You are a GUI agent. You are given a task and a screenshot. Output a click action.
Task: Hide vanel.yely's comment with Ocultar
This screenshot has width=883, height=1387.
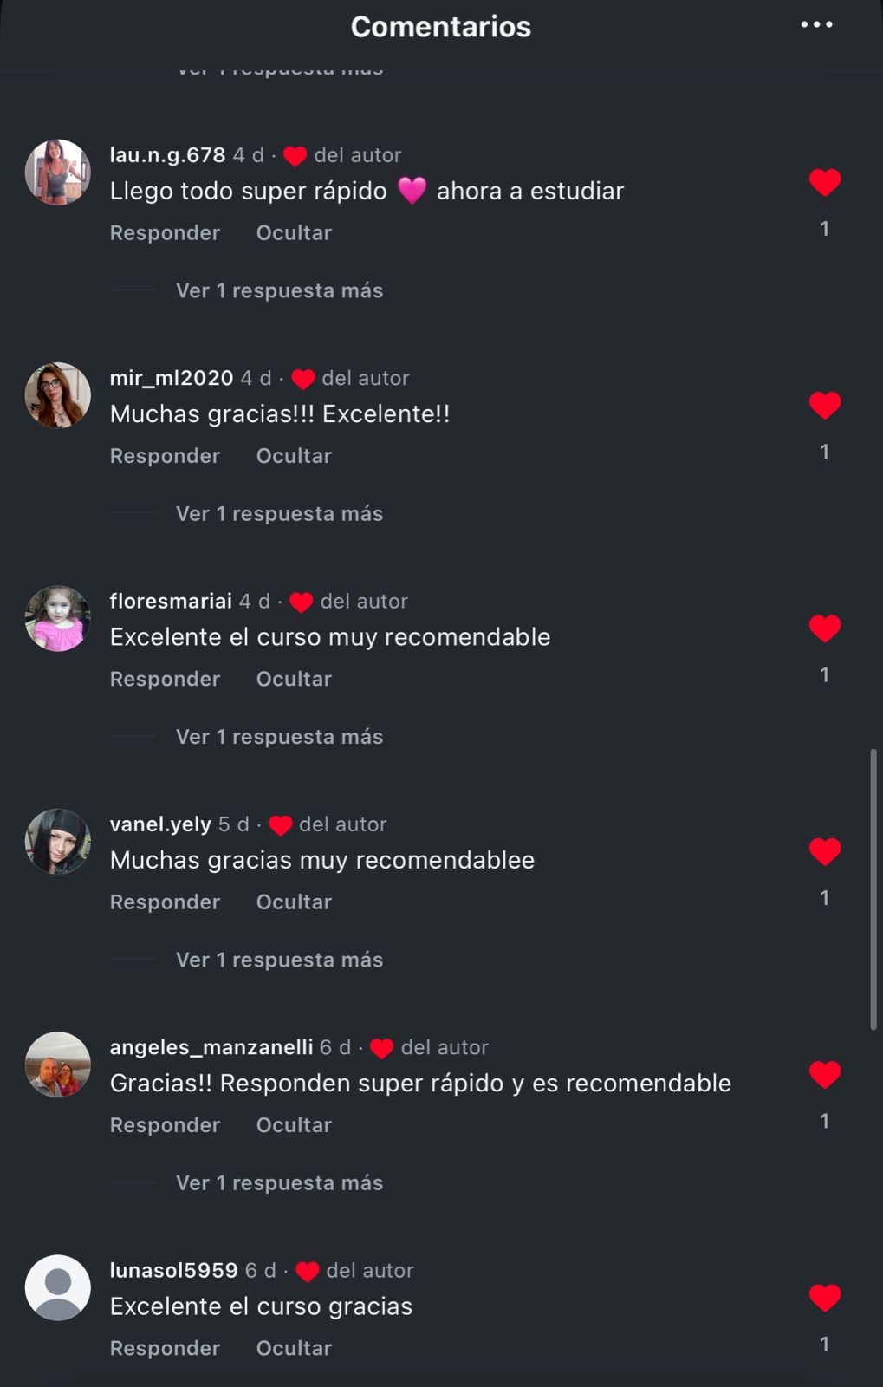tap(294, 902)
